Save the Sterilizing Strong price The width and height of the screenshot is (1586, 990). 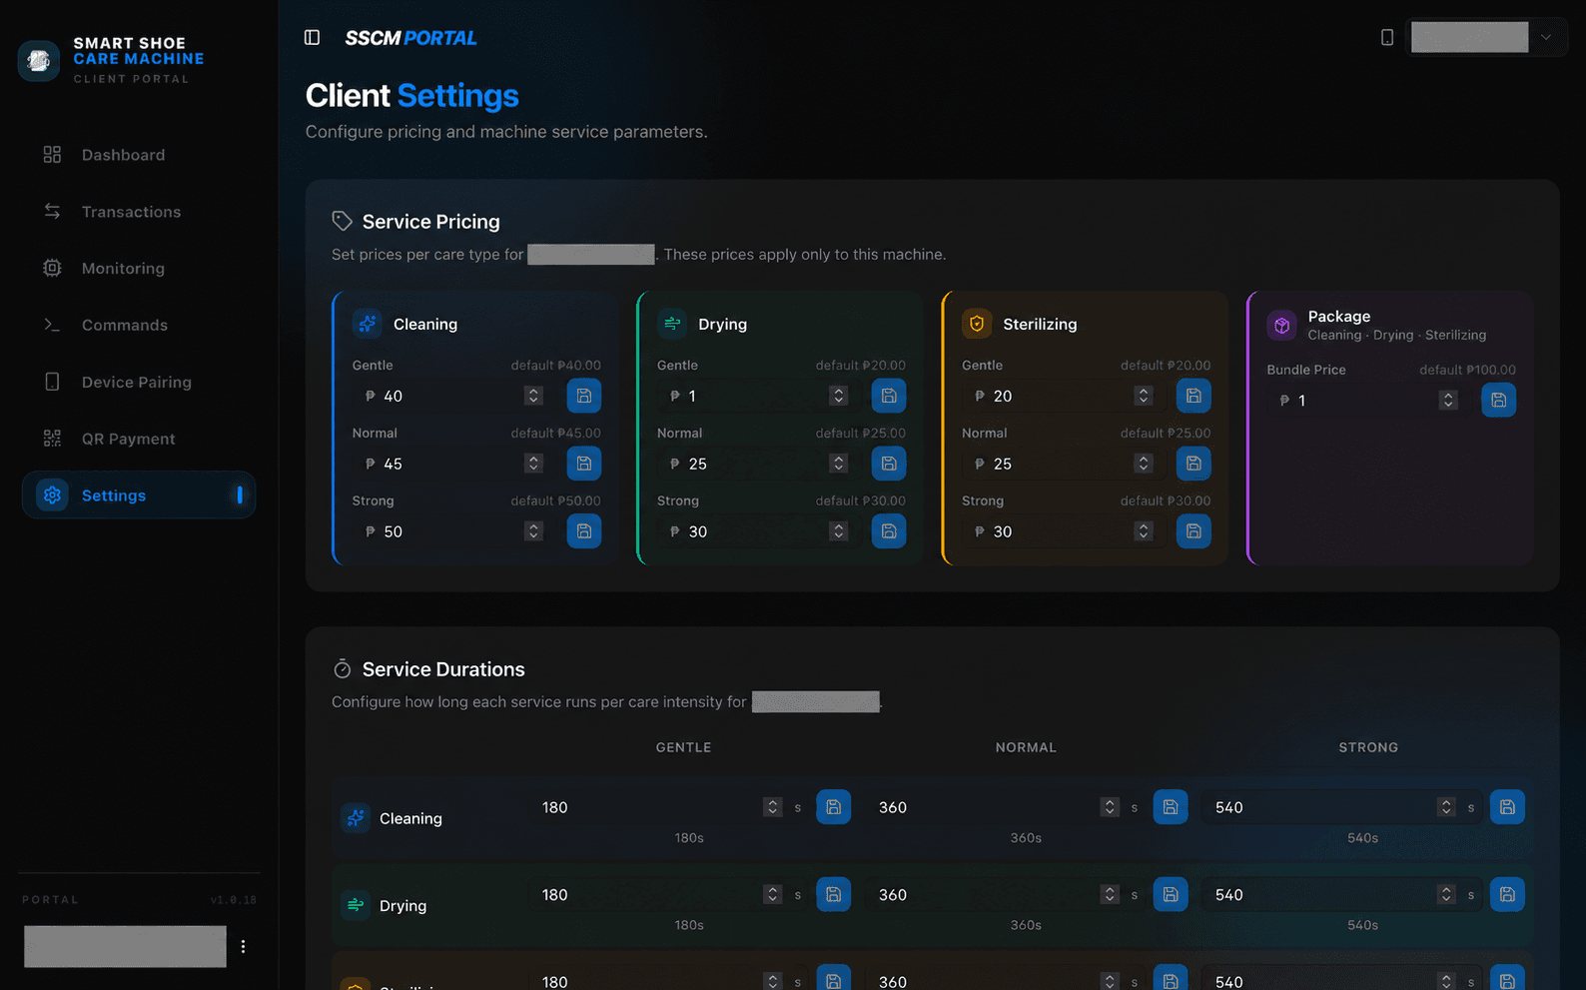1193,531
